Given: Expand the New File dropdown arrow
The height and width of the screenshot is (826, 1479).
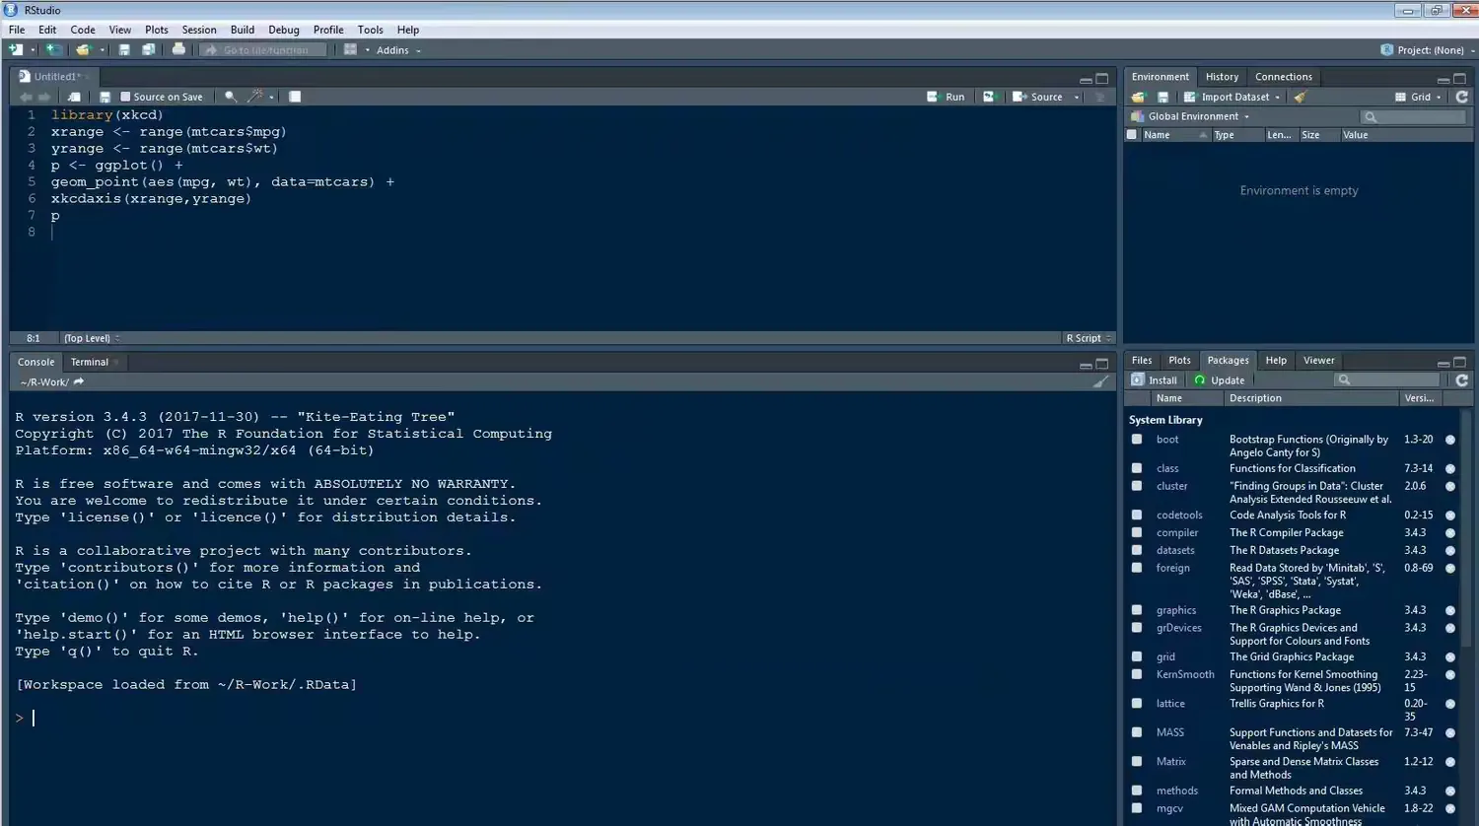Looking at the screenshot, I should pos(33,50).
